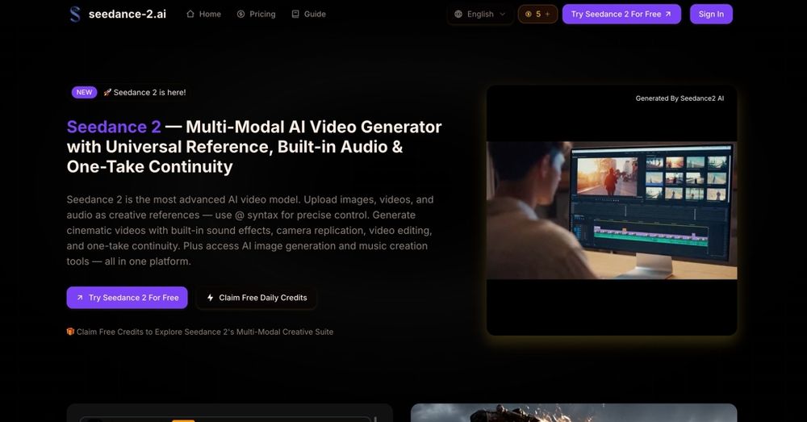Image resolution: width=807 pixels, height=422 pixels.
Task: Click the rocket icon in announcement
Action: [107, 92]
